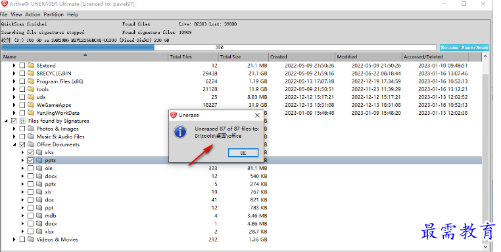Click the udx folder icon
The height and width of the screenshot is (252, 501).
click(x=31, y=97)
